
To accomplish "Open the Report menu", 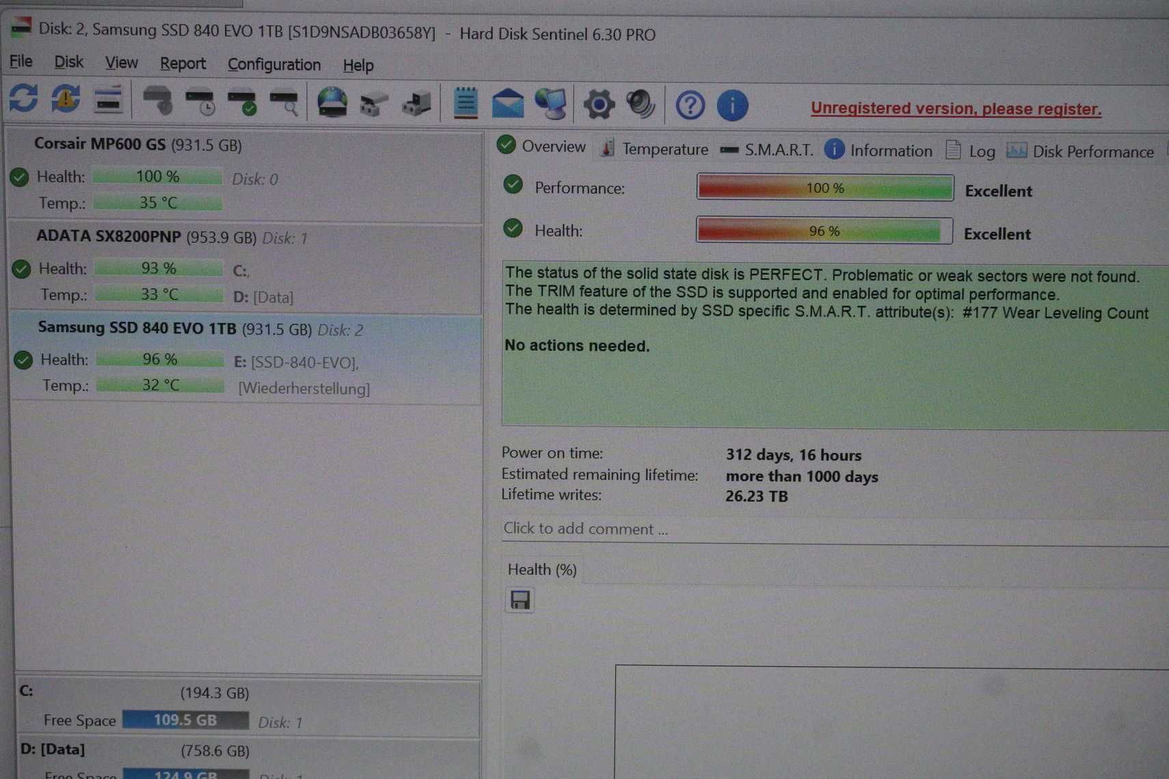I will tap(183, 64).
